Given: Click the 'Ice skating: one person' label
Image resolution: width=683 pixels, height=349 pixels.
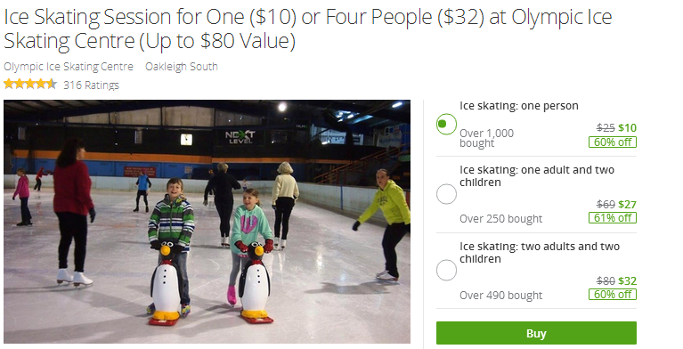Looking at the screenshot, I should 519,106.
